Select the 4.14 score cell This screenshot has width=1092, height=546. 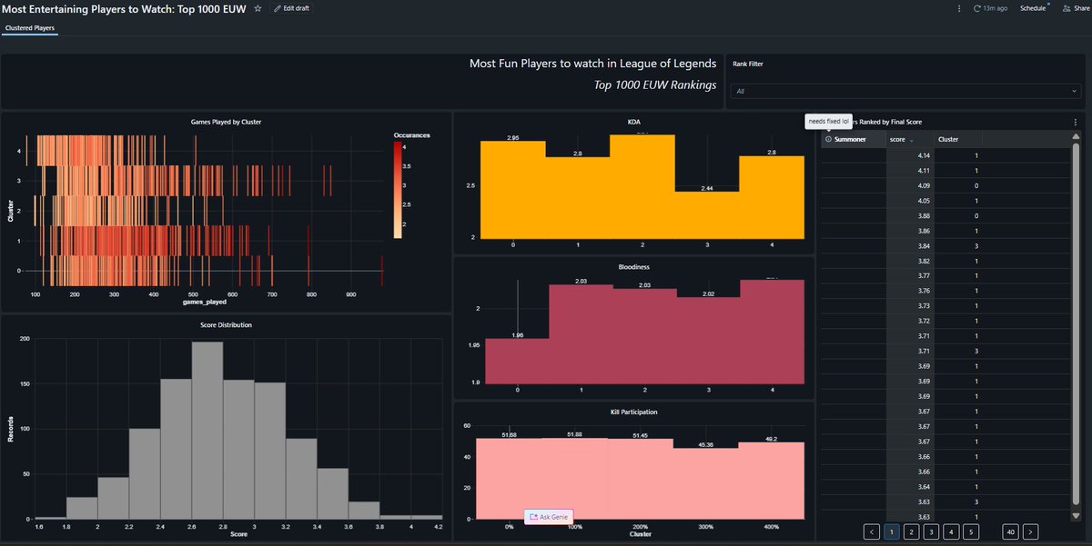coord(911,156)
